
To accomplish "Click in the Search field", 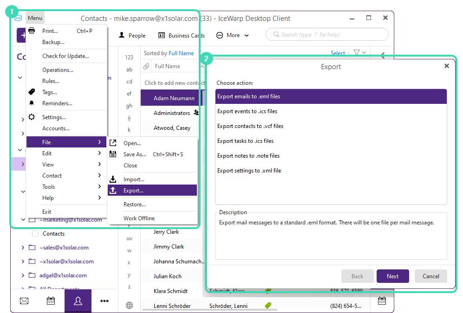I will (x=327, y=34).
